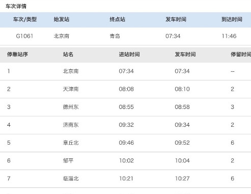Click stop number 6 in 邹平 row

pos(9,160)
